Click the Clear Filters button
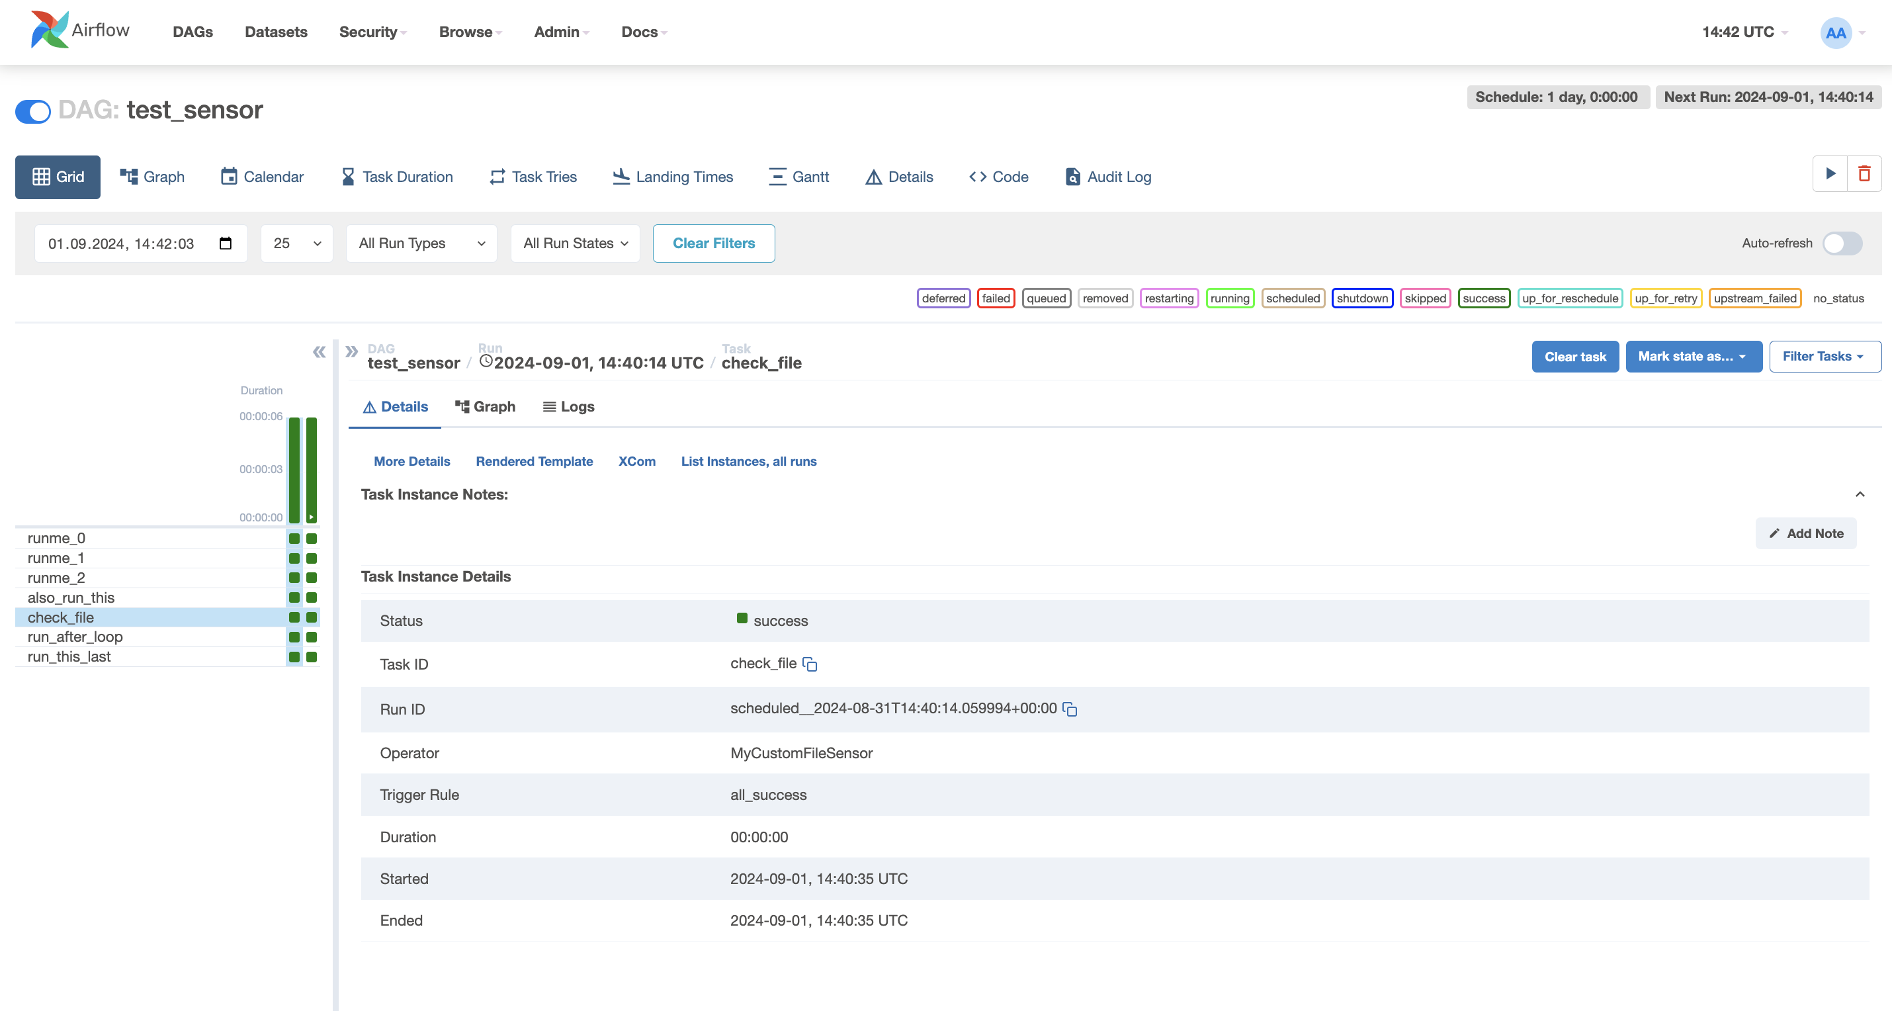This screenshot has width=1892, height=1011. (x=713, y=243)
